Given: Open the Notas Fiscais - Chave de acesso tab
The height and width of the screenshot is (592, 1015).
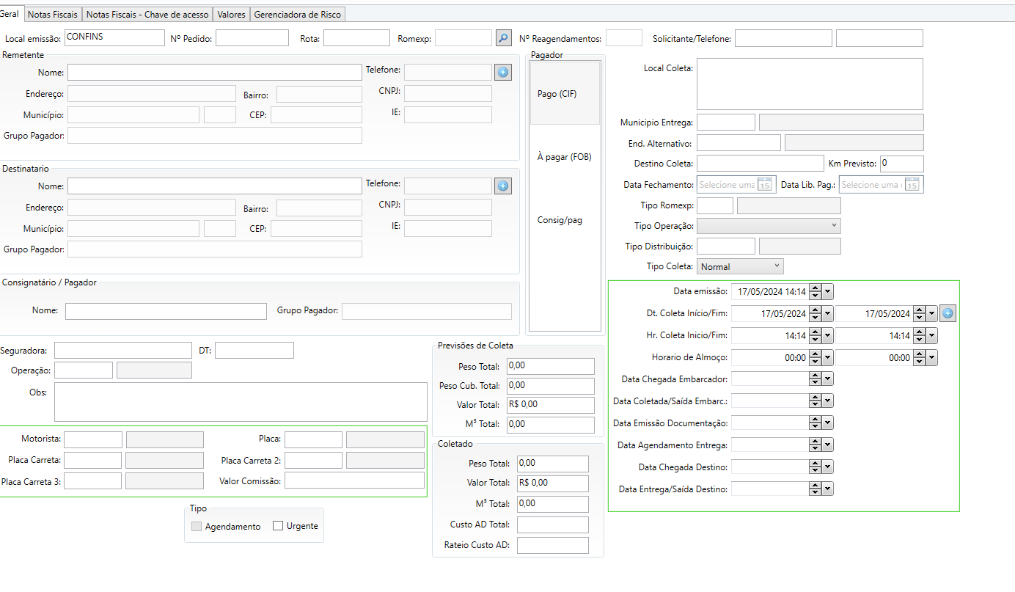Looking at the screenshot, I should [x=147, y=15].
